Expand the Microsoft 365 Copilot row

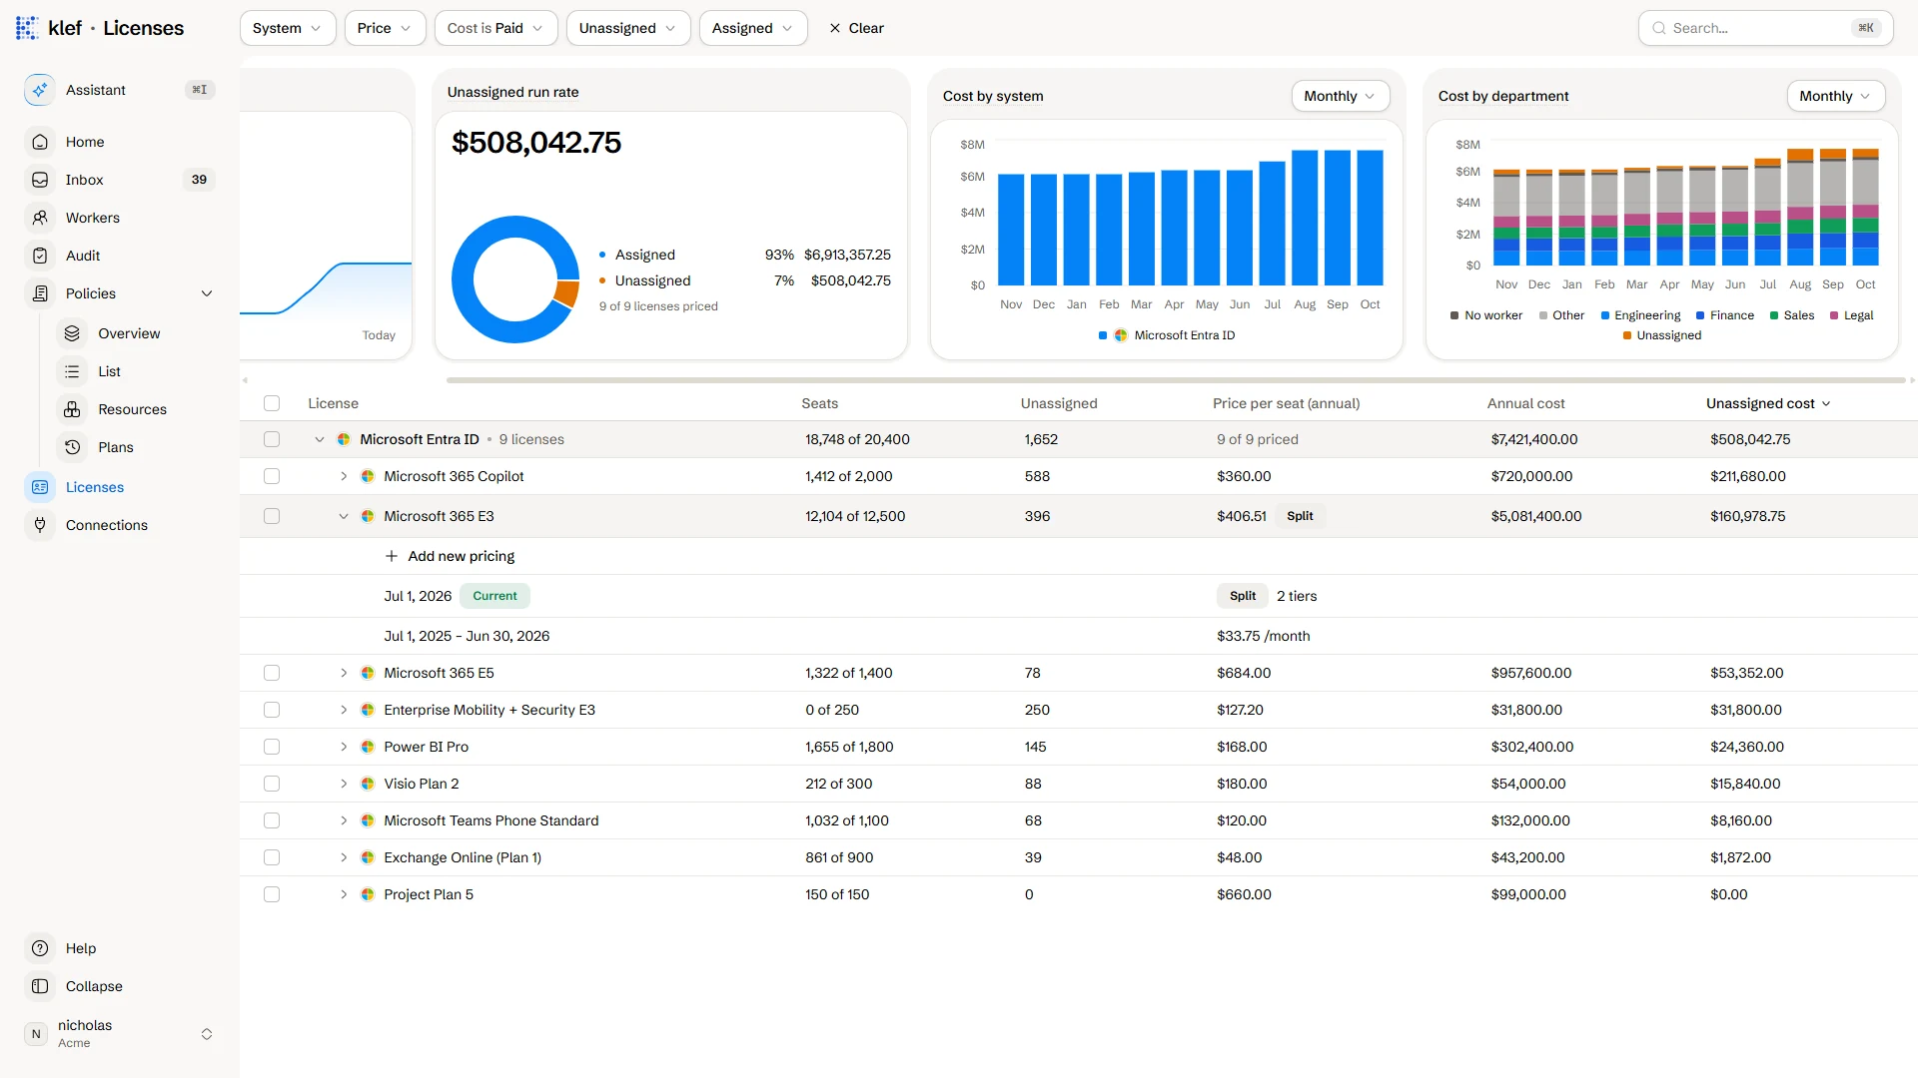pyautogui.click(x=344, y=476)
